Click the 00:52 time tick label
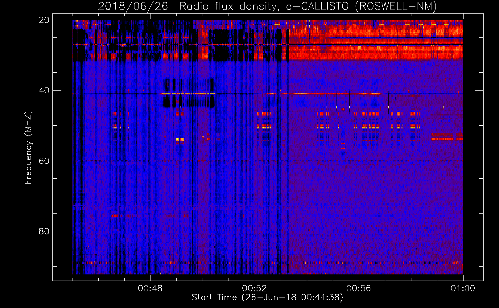 tap(254, 289)
